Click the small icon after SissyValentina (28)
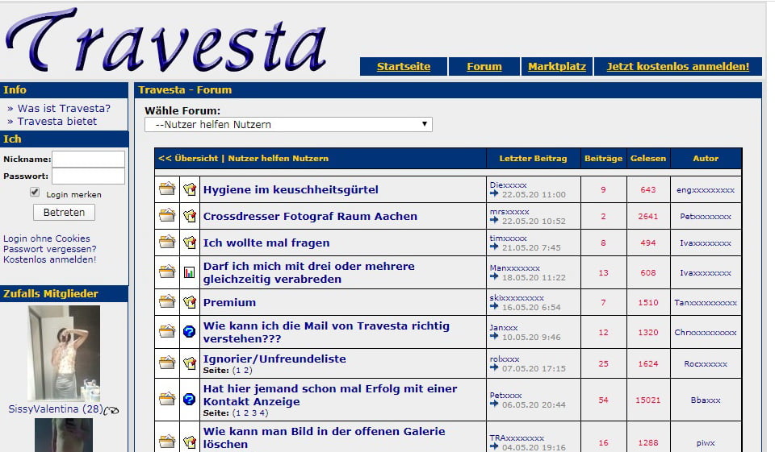This screenshot has width=775, height=452. coord(111,410)
